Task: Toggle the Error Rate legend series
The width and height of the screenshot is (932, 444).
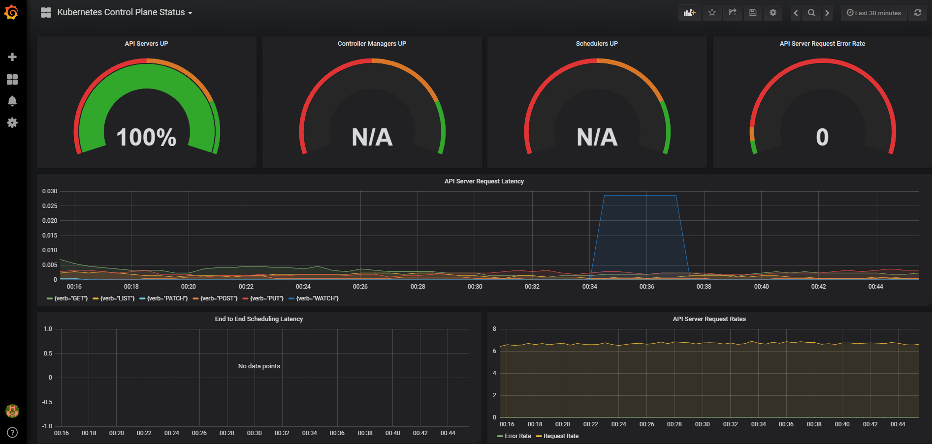Action: (x=514, y=436)
